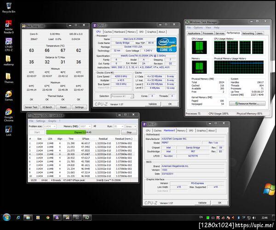Click the XS Bench button in Real Temp
The image size is (276, 230).
47,107
